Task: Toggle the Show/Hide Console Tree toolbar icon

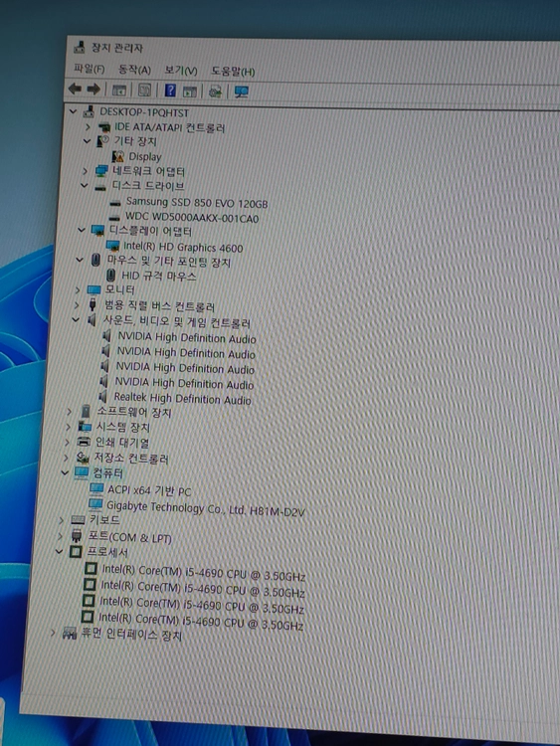Action: (x=119, y=90)
